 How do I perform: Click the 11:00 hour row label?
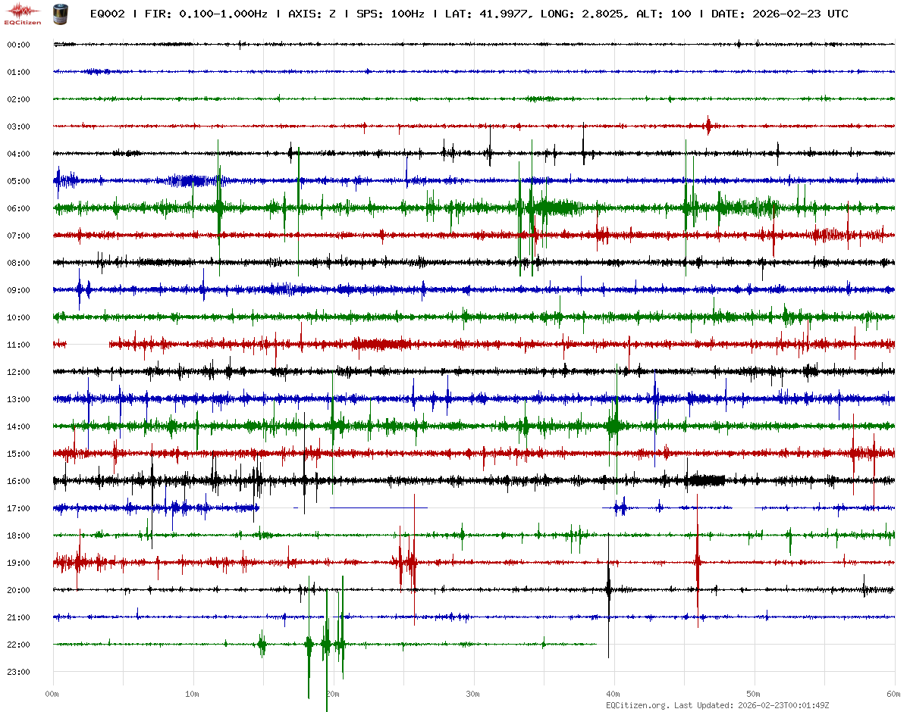[x=18, y=345]
